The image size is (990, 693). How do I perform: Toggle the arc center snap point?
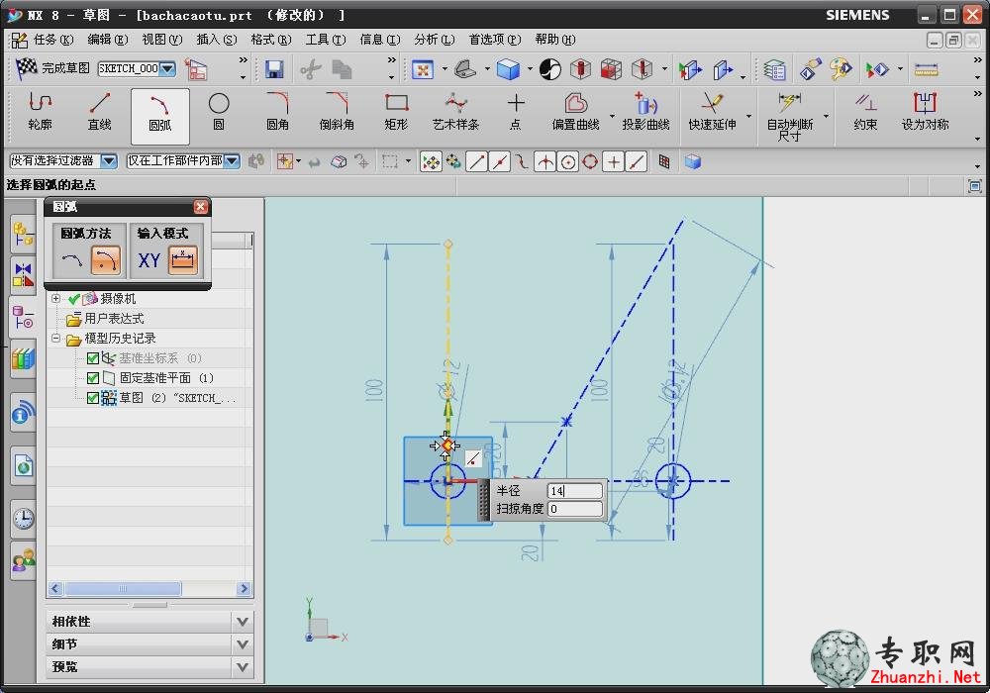tap(567, 162)
